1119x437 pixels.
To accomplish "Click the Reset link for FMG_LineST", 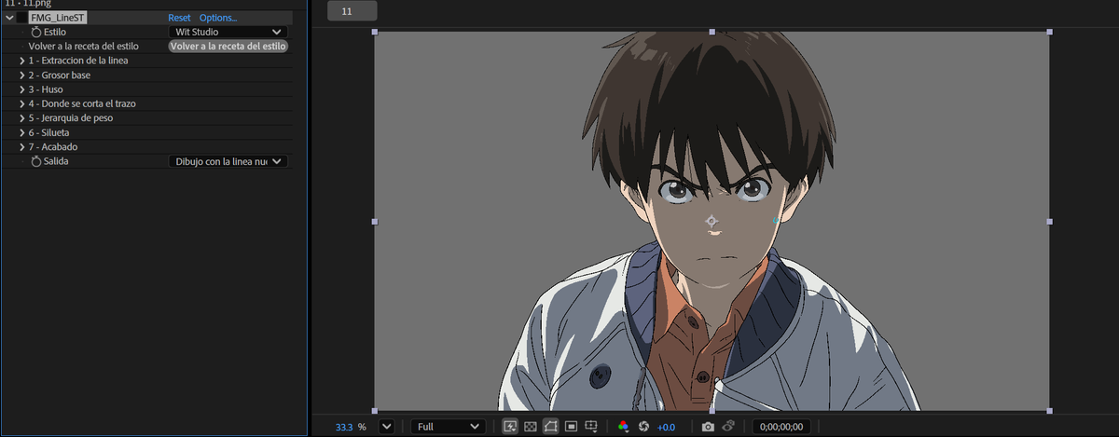I will [179, 18].
